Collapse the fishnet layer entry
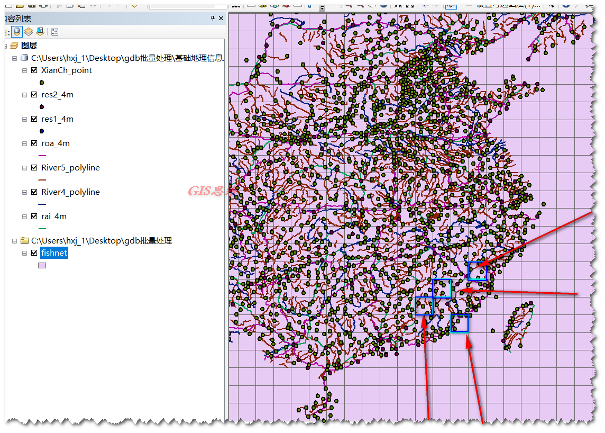Image resolution: width=605 pixels, height=433 pixels. click(24, 253)
